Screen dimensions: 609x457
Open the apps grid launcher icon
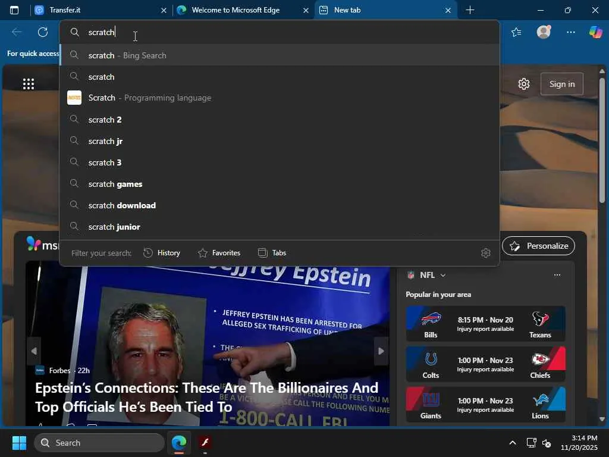click(x=29, y=84)
